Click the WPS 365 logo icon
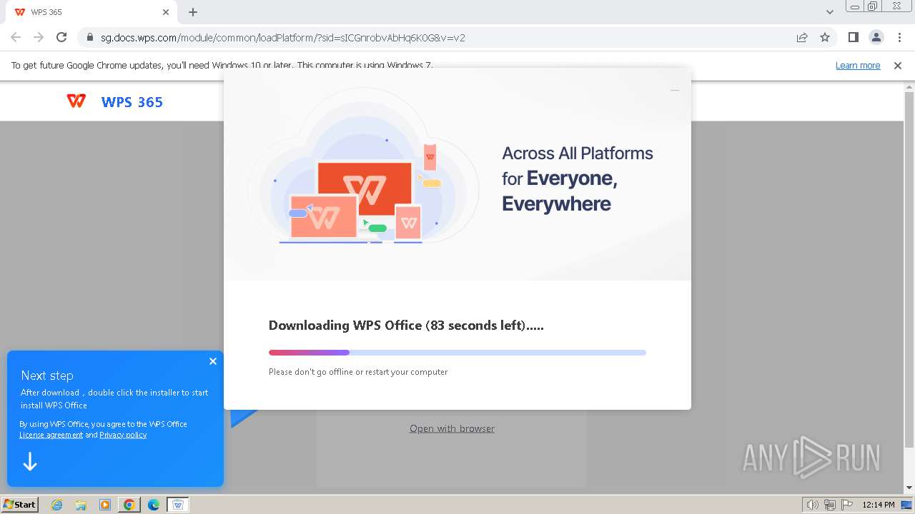Viewport: 915px width, 514px height. point(76,101)
